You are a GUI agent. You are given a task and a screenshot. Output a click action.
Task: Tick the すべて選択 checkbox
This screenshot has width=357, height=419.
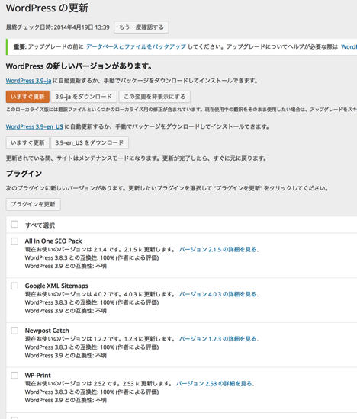[x=14, y=224]
